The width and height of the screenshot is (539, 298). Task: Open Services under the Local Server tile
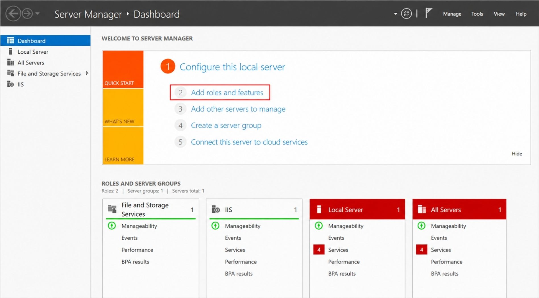(338, 250)
